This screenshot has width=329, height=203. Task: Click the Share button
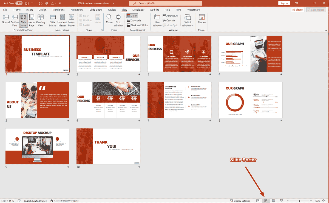(x=297, y=10)
